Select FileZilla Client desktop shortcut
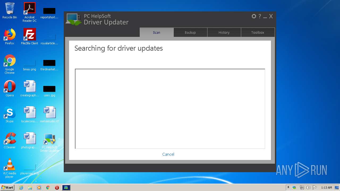340x191 pixels. 29,37
